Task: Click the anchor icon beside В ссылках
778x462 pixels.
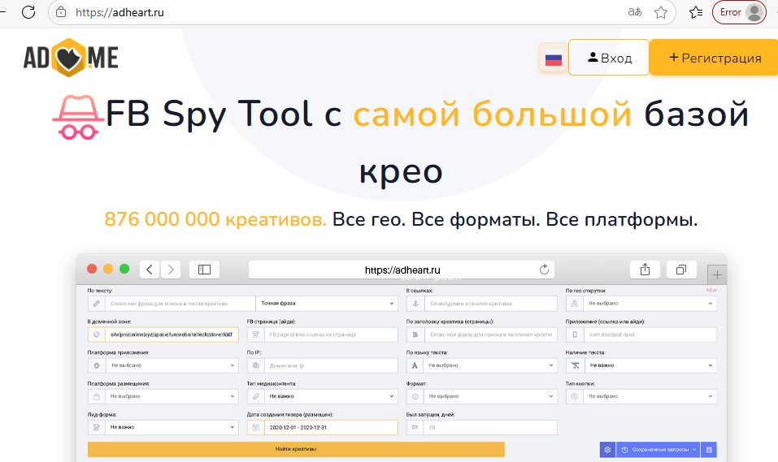Action: point(415,304)
